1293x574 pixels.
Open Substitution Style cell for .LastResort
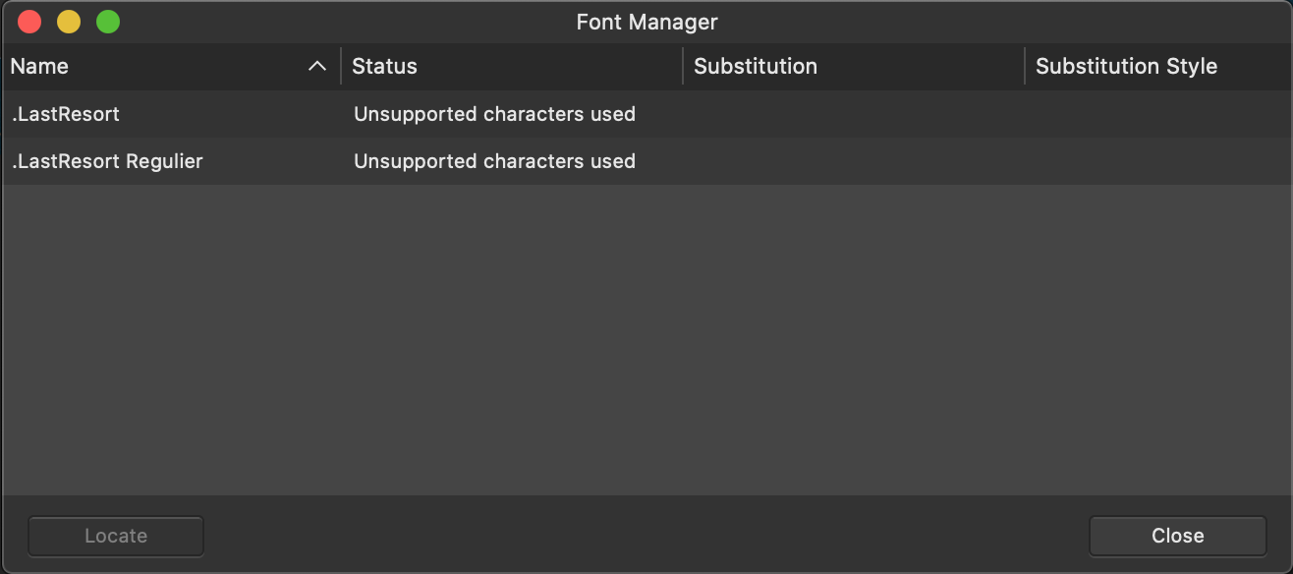[1158, 114]
